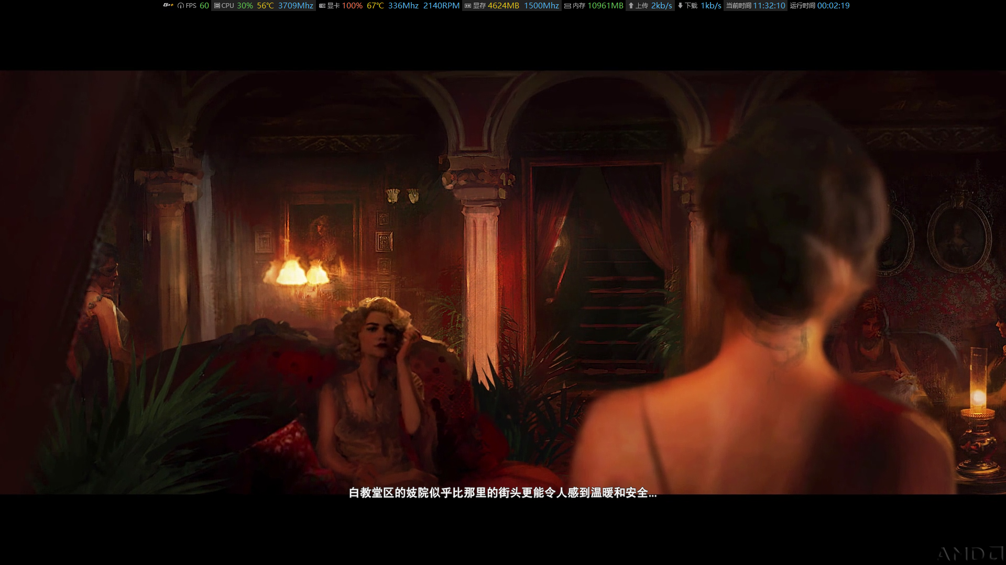1006x565 pixels.
Task: Click the G+ overlay logo icon
Action: pos(168,5)
